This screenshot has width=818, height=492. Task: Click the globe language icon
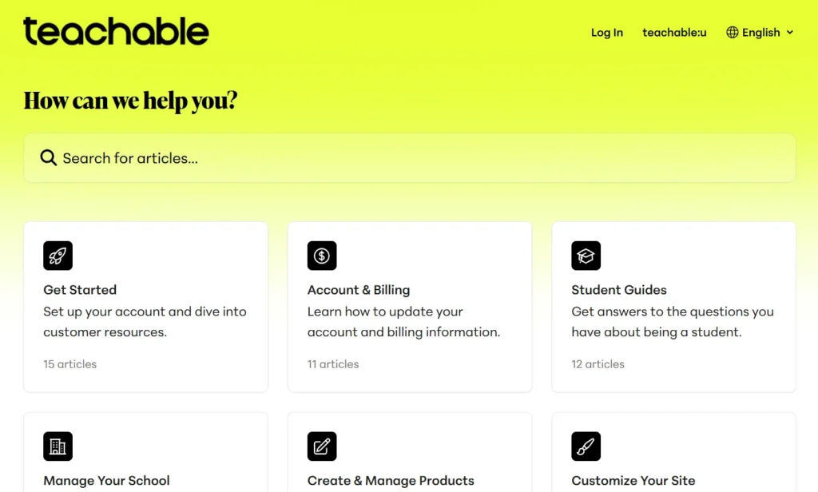(733, 33)
